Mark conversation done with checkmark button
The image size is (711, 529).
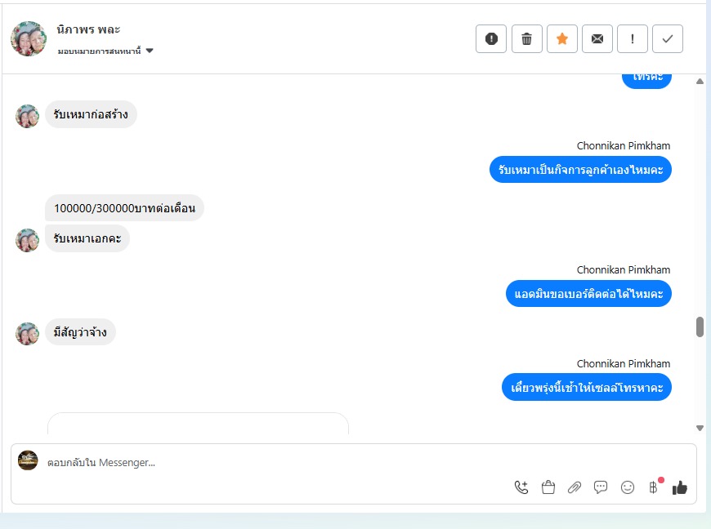668,39
